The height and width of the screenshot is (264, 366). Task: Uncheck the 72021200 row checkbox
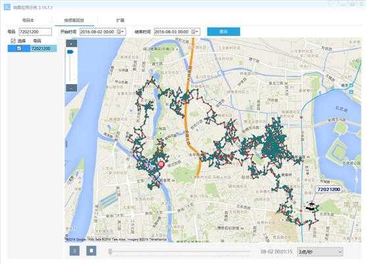coord(19,49)
